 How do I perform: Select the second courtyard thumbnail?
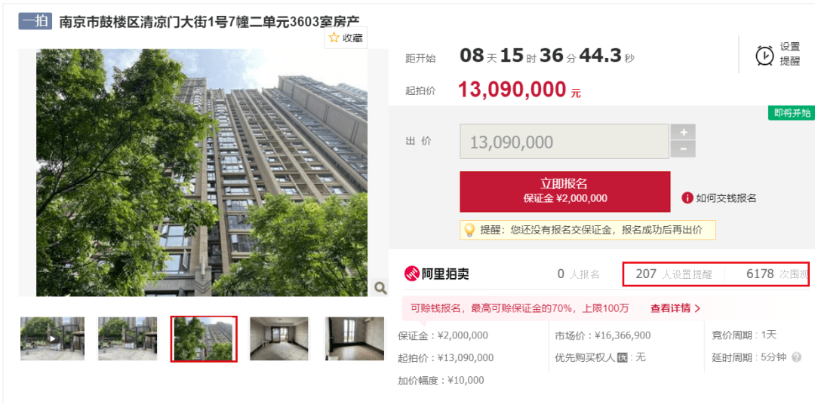coord(128,338)
